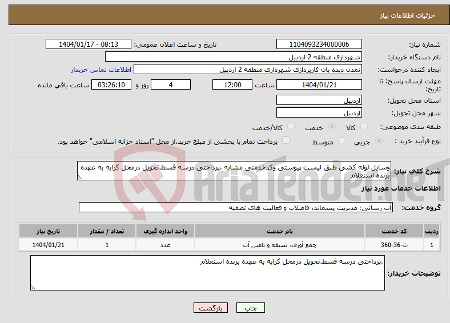
Task: Click the delivery province field اردبیل
Action: (x=319, y=100)
